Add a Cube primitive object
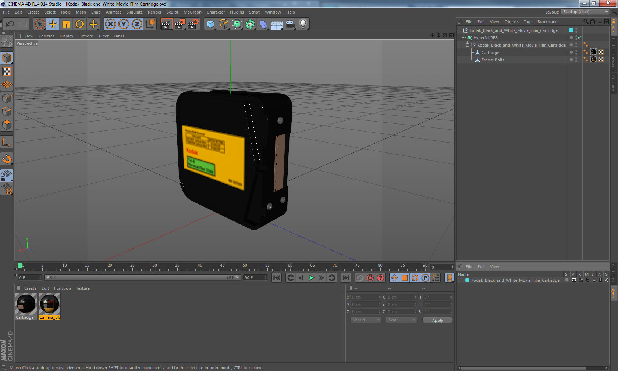This screenshot has height=371, width=618. click(210, 24)
